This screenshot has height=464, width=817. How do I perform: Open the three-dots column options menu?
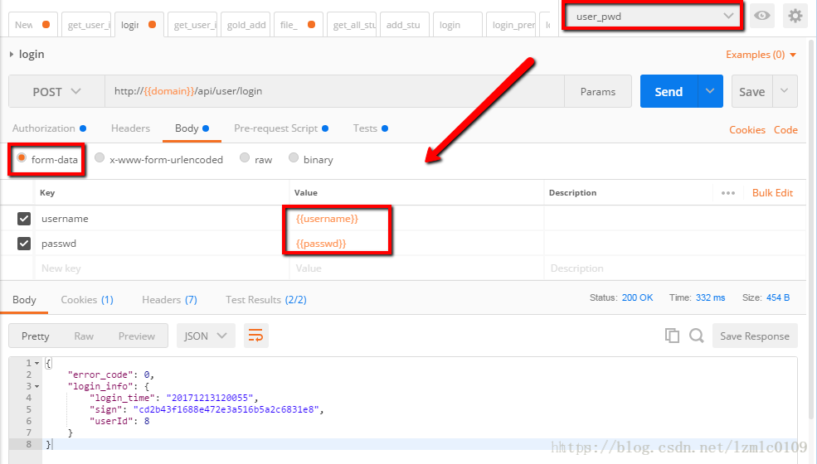pos(728,193)
